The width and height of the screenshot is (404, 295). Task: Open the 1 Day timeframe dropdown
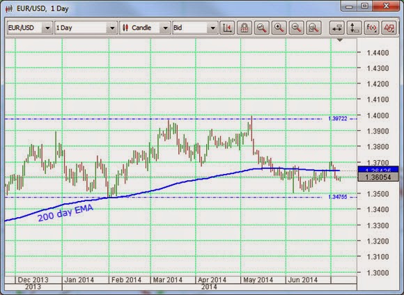(86, 28)
